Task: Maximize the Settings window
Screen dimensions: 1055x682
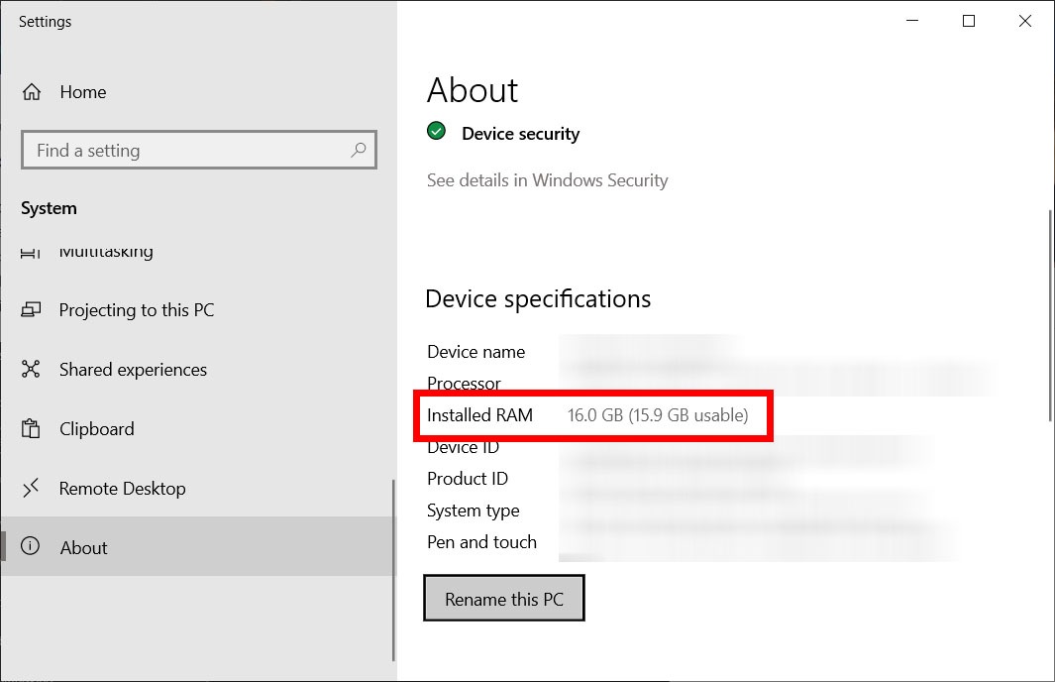Action: (x=969, y=21)
